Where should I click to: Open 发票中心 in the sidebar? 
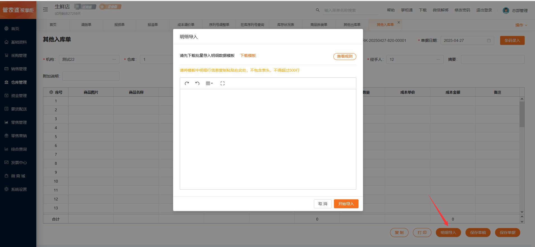click(x=18, y=163)
